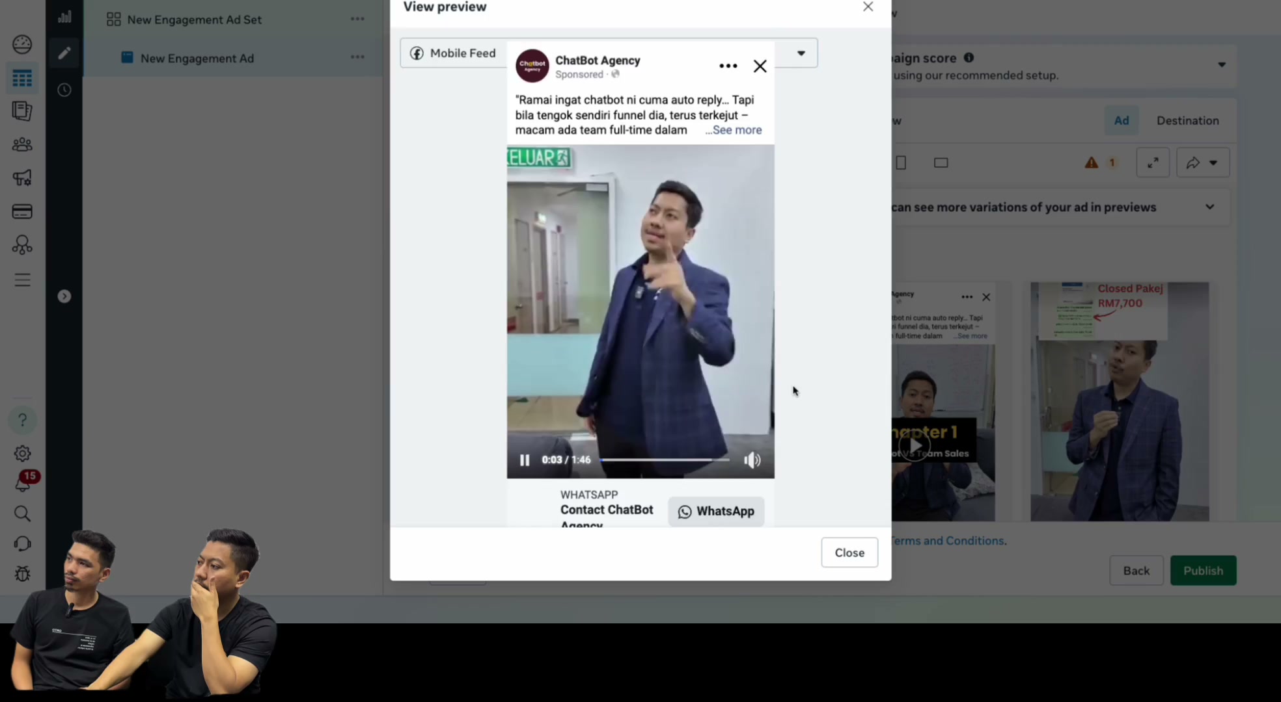This screenshot has height=702, width=1281.
Task: Switch to the Ad tab
Action: pyautogui.click(x=1121, y=120)
